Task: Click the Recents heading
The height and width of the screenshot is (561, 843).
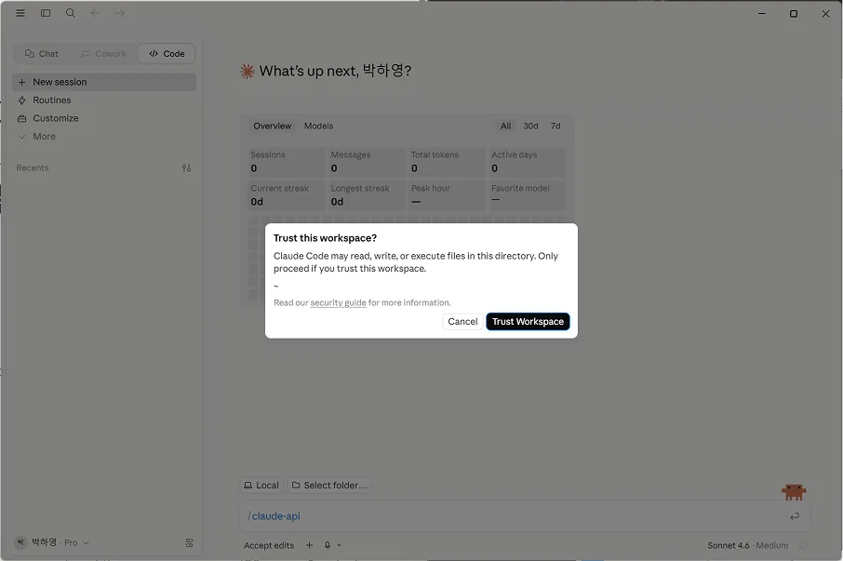Action: (x=33, y=168)
